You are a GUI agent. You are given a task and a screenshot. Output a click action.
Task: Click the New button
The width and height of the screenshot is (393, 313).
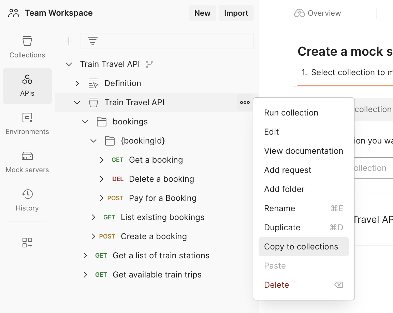(202, 13)
